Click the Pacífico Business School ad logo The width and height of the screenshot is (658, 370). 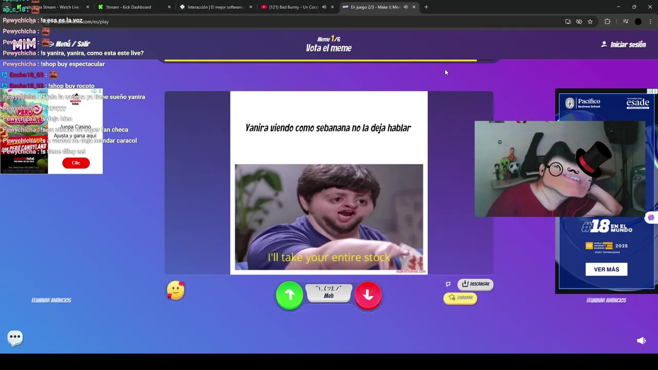pyautogui.click(x=582, y=102)
